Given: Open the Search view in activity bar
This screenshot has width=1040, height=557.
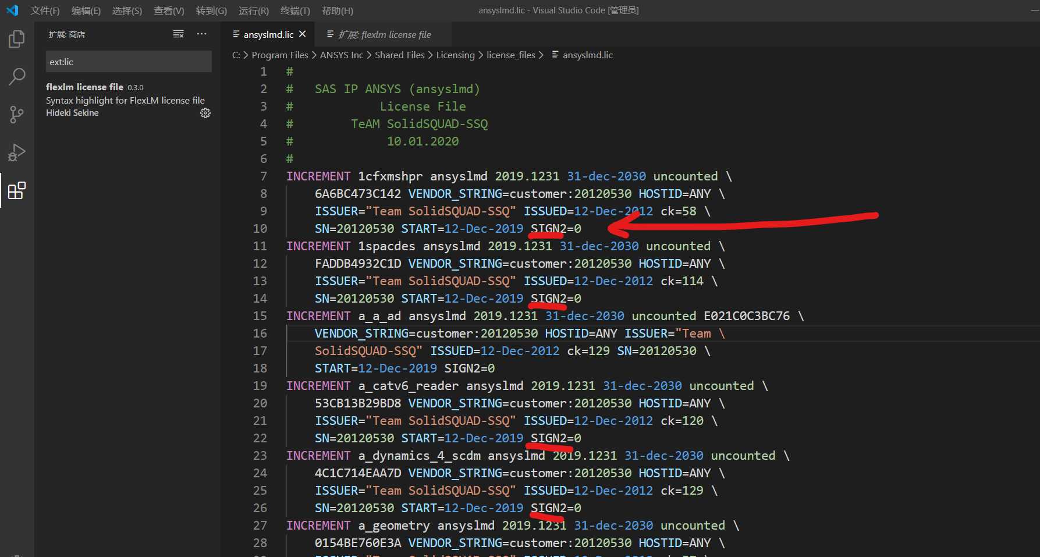Looking at the screenshot, I should tap(17, 77).
